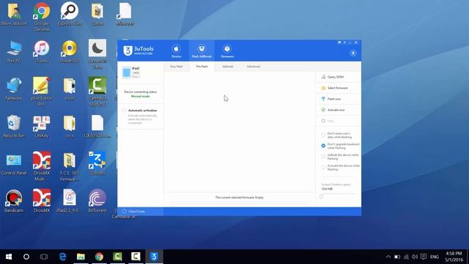Viewport: 469px width, 264px height.
Task: Select the iPad2,2 firmware file icon
Action: [x=70, y=201]
